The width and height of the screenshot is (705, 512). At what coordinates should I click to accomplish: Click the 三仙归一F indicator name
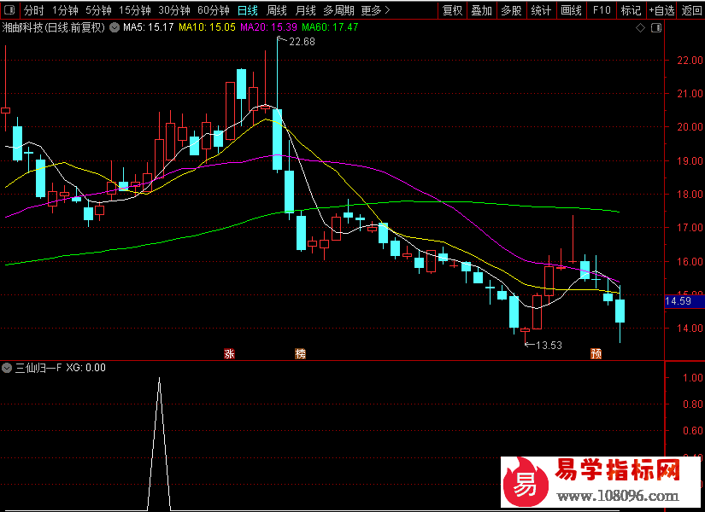tap(38, 368)
